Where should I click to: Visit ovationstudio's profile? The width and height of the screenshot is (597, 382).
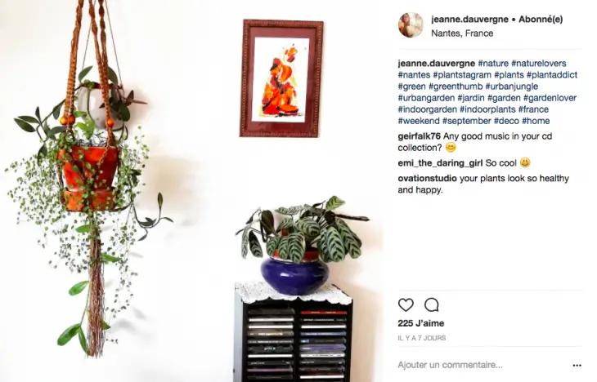pyautogui.click(x=427, y=178)
